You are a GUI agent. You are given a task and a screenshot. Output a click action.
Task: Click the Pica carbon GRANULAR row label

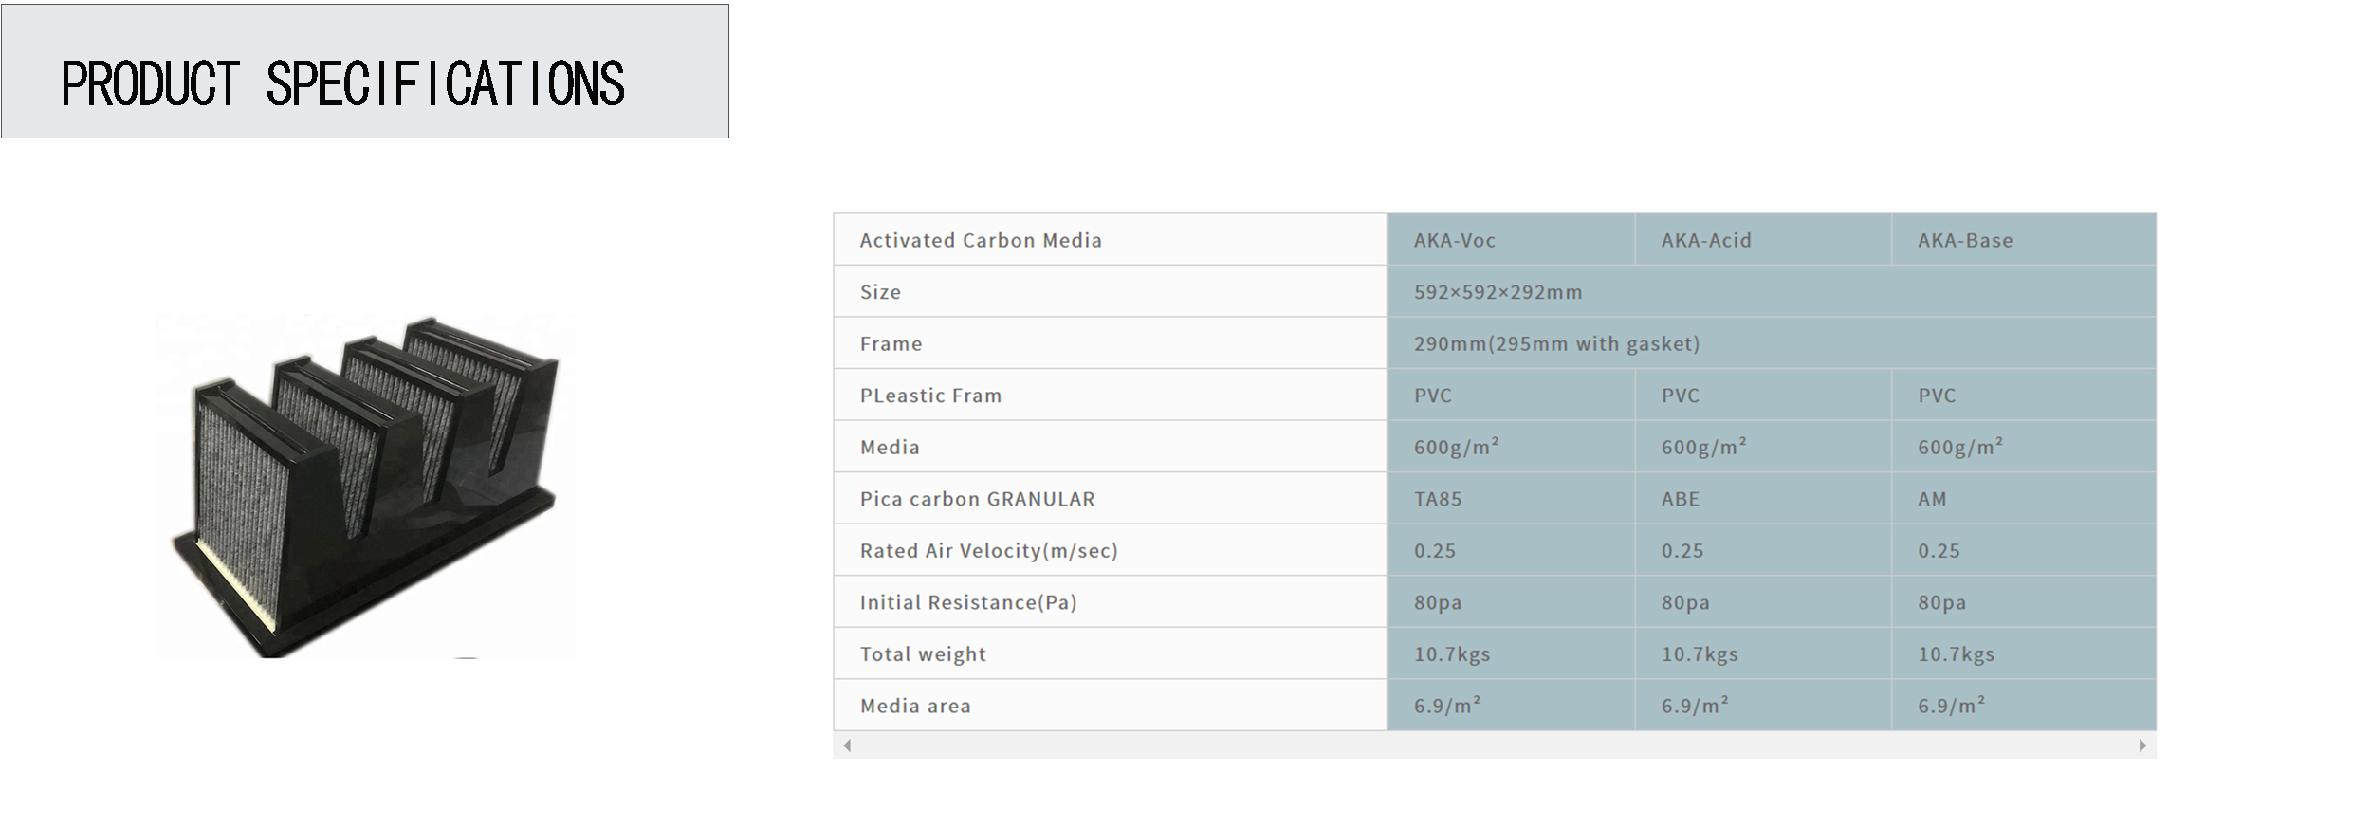tap(977, 499)
